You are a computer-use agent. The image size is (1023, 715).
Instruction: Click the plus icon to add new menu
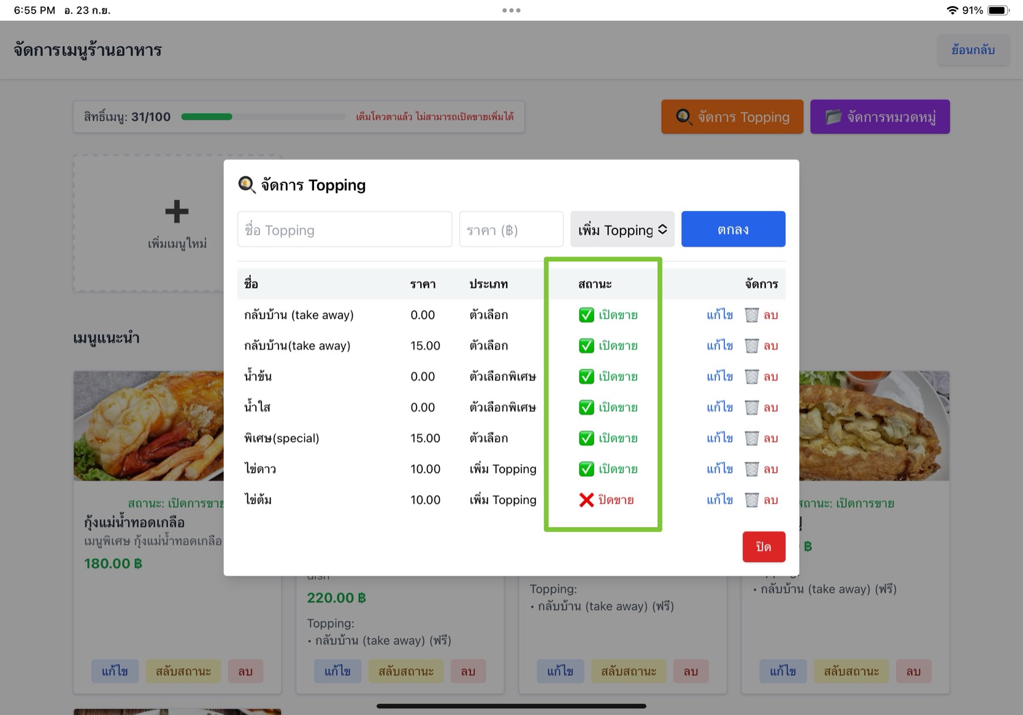pos(177,212)
